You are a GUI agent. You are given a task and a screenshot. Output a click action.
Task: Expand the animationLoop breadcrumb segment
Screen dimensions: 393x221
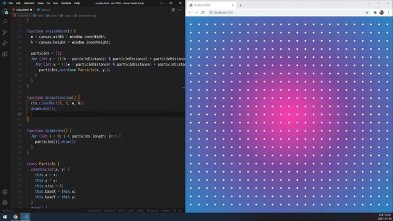(x=85, y=15)
